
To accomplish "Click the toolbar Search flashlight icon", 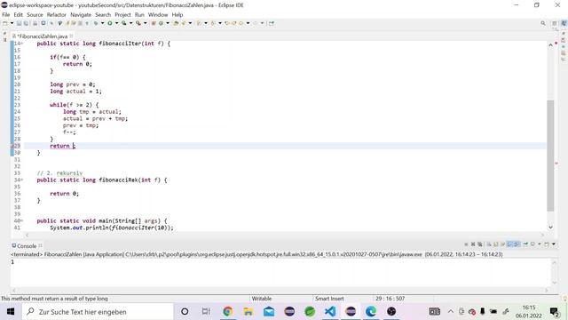I will [184, 23].
